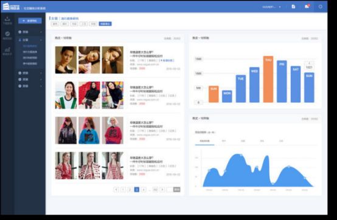337x220 pixels.
Task: Click the lowest data point in area chart
Action: [x=273, y=183]
